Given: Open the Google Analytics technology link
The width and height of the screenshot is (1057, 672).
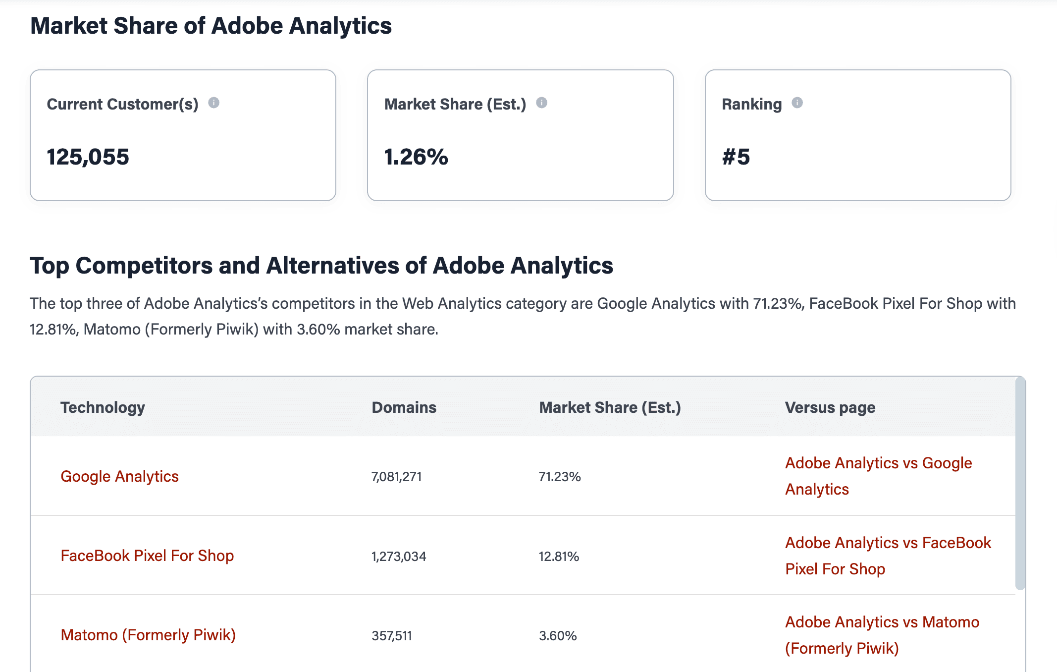Looking at the screenshot, I should 119,476.
